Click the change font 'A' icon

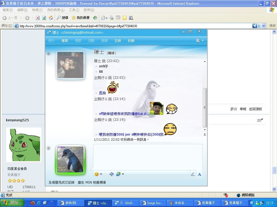coord(199,174)
